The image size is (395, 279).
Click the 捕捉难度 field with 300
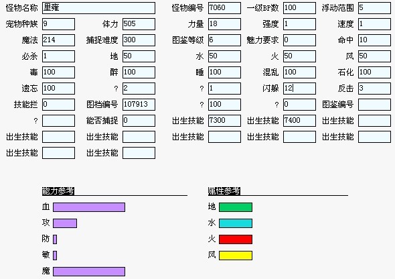139,40
